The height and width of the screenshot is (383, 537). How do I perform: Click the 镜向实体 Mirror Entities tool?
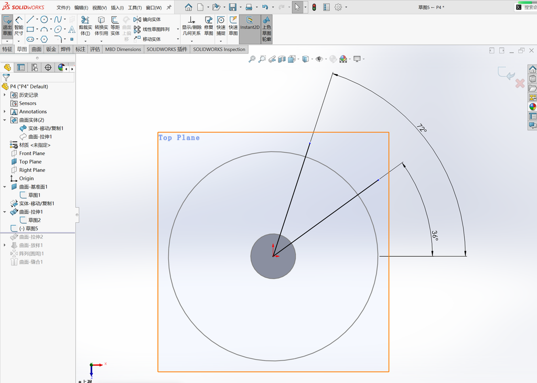147,19
